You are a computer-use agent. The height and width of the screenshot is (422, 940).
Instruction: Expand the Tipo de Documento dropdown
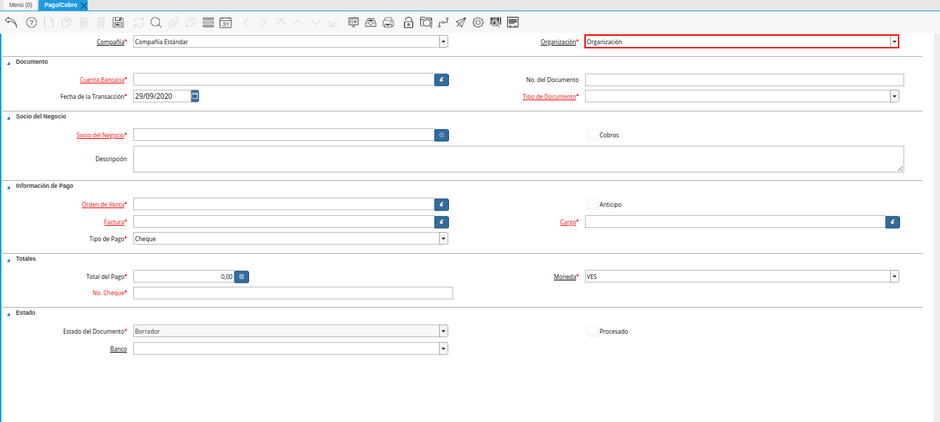(x=894, y=96)
